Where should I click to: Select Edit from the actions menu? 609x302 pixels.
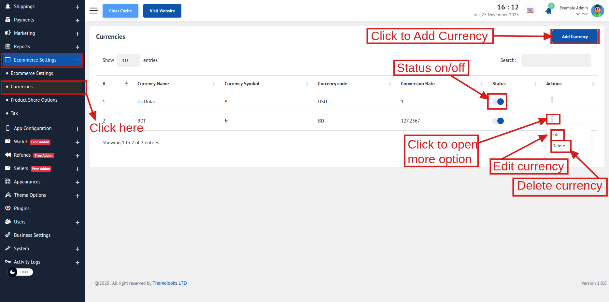556,135
